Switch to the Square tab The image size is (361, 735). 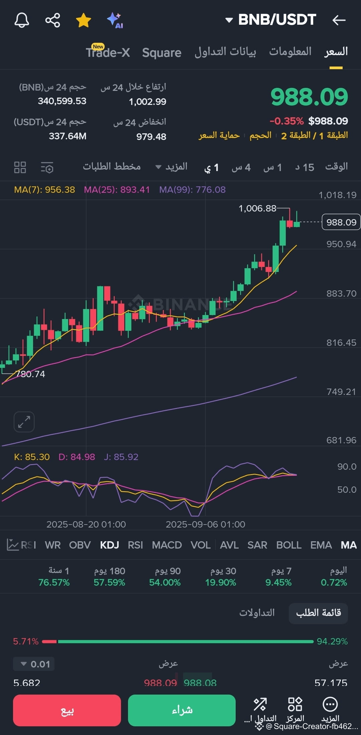click(162, 52)
